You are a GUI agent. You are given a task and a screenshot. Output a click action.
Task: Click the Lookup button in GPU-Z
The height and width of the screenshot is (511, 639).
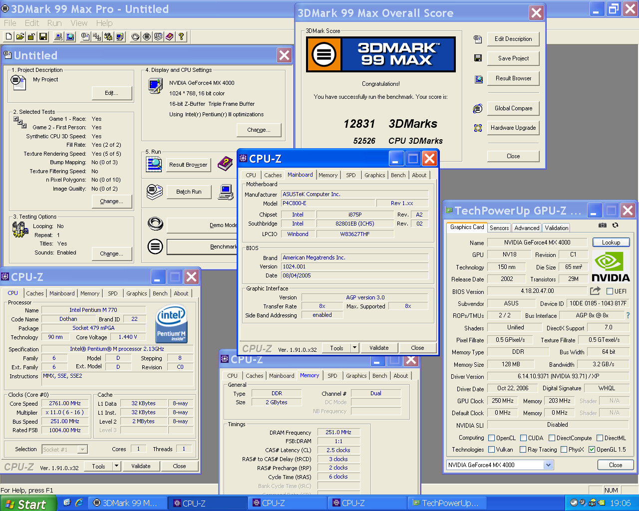611,242
